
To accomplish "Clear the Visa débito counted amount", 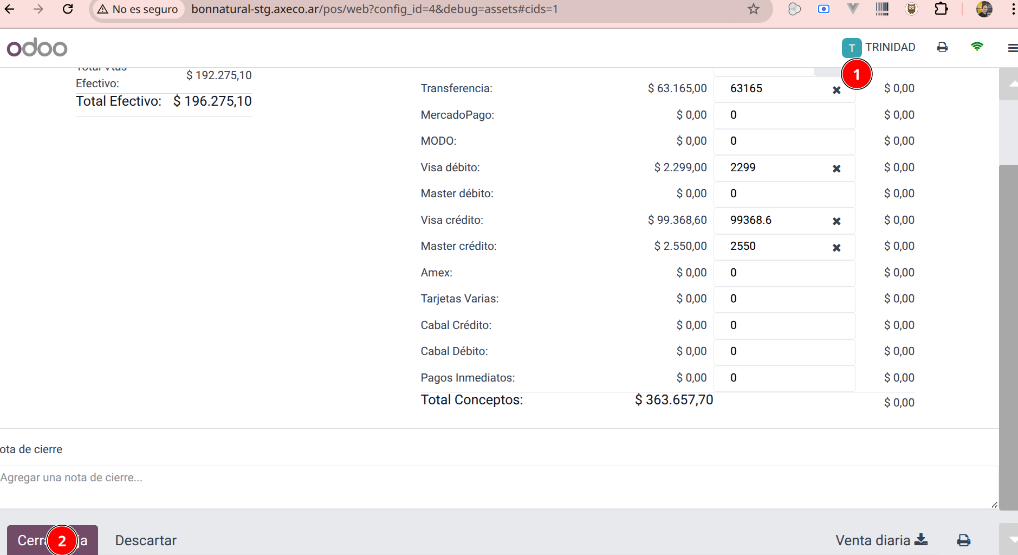I will 837,169.
